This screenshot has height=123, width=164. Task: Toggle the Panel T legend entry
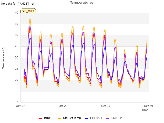[46, 118]
